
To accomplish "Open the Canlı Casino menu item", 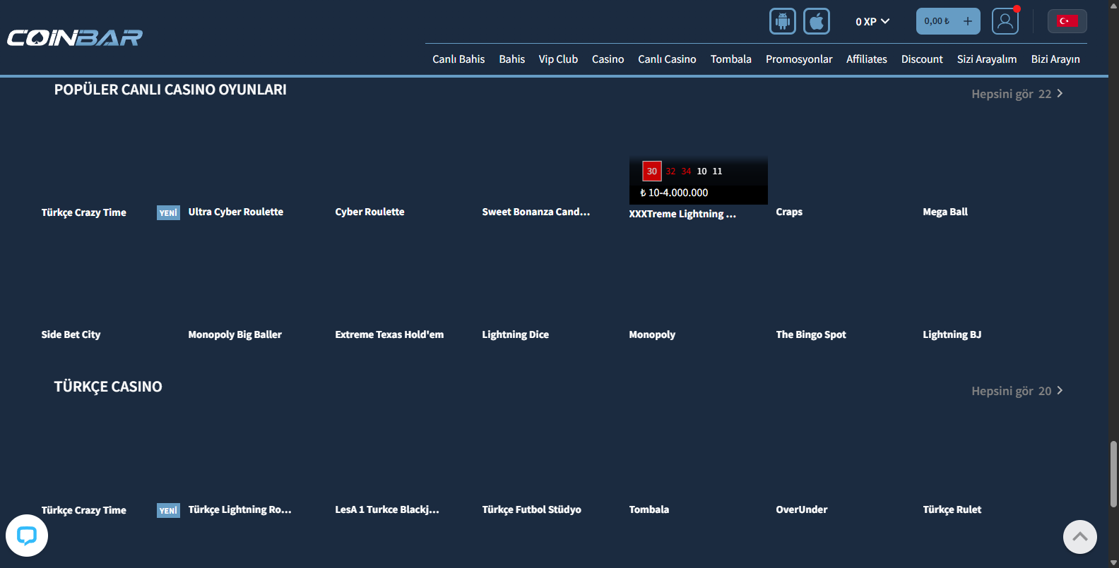I will (667, 59).
